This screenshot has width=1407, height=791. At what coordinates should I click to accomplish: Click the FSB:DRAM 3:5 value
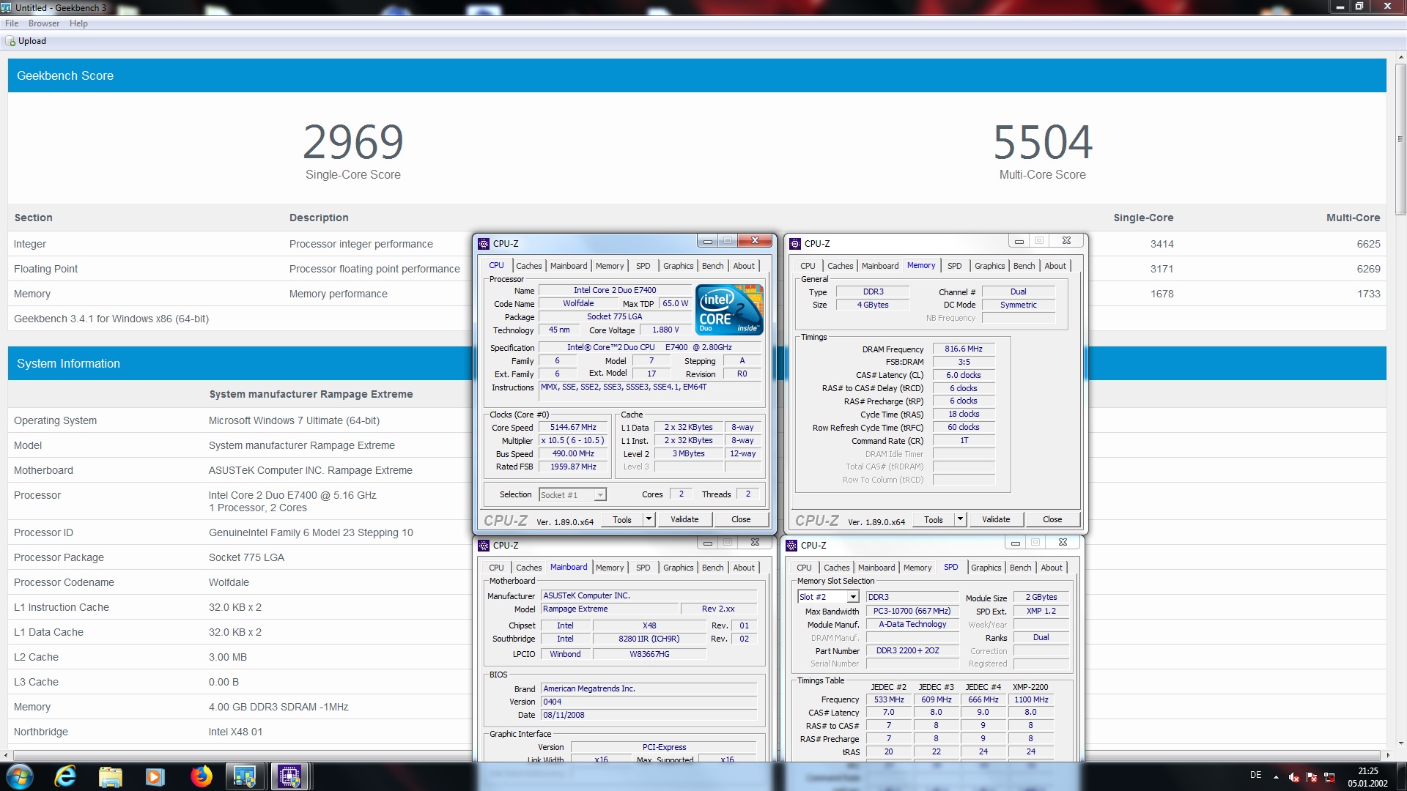click(964, 362)
